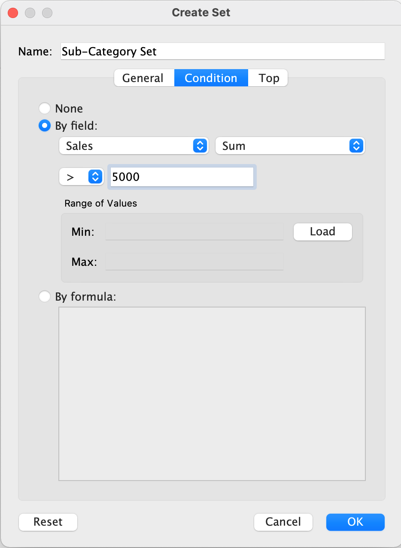
Task: Click the Min range value field
Action: [194, 232]
